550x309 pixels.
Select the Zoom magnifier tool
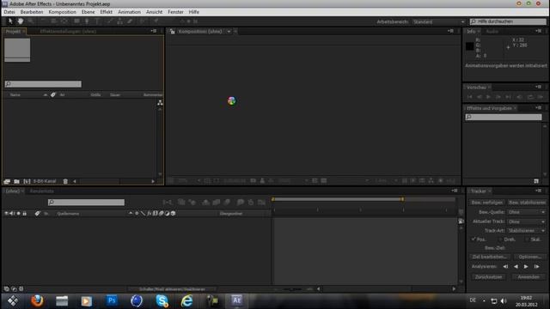coord(31,21)
